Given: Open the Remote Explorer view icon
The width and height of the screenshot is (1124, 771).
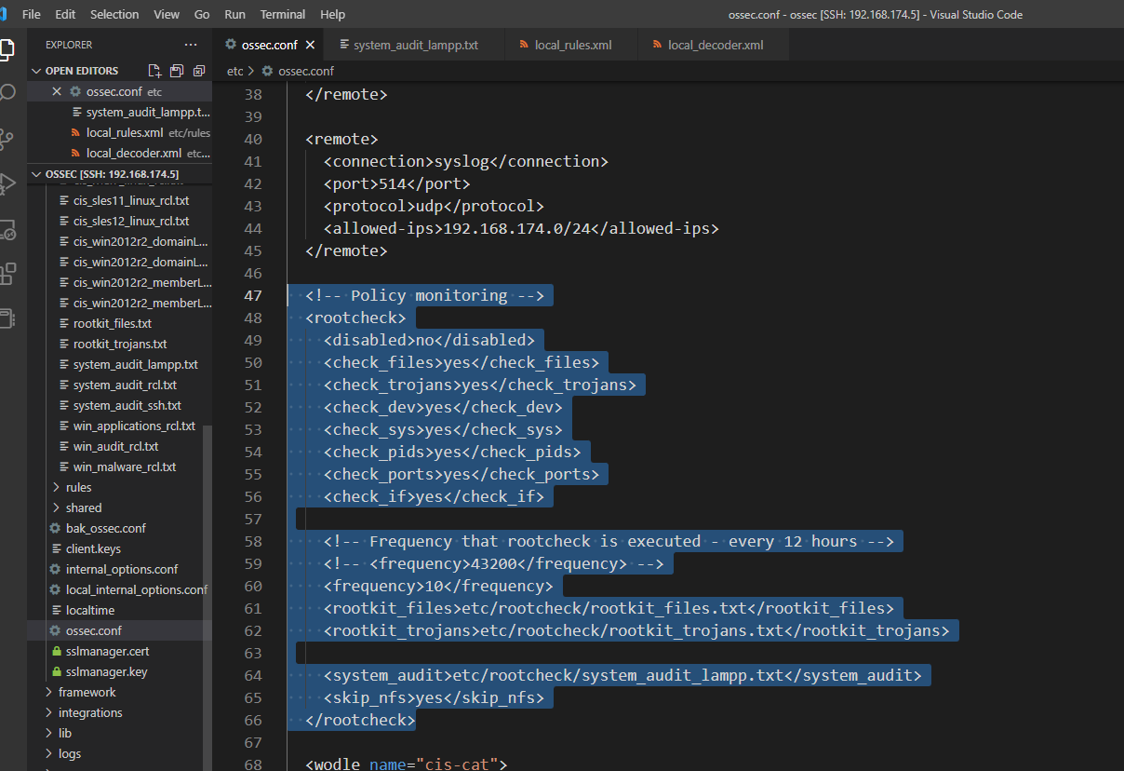Looking at the screenshot, I should (7, 229).
